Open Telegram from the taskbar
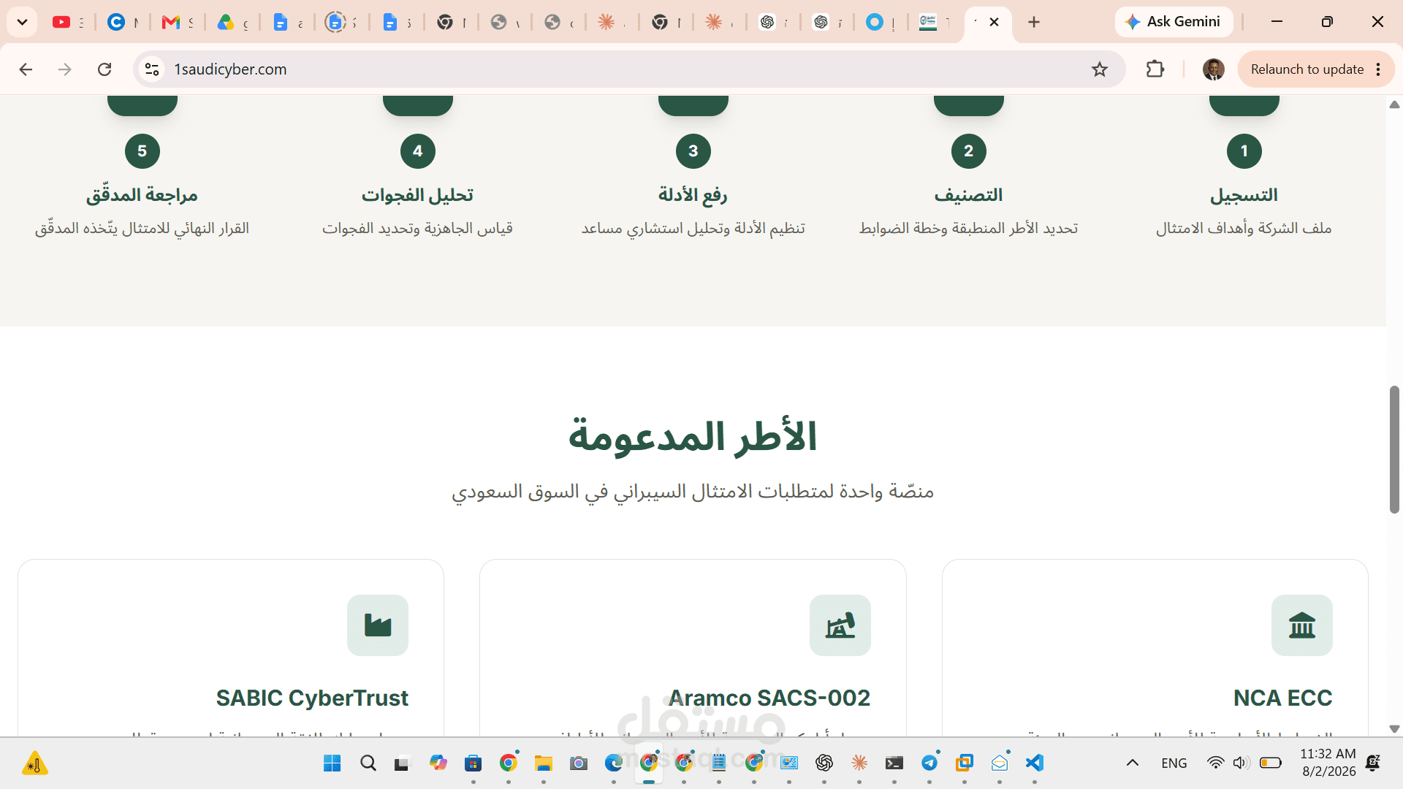 pos(929,763)
